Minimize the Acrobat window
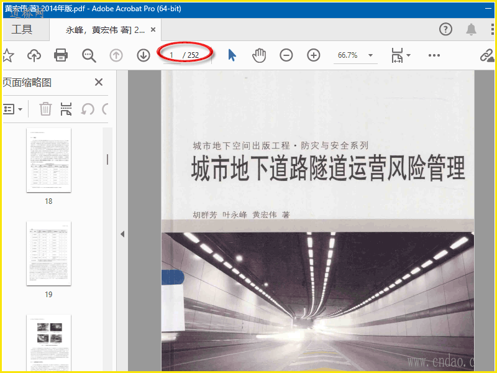This screenshot has width=497, height=373. [x=488, y=9]
